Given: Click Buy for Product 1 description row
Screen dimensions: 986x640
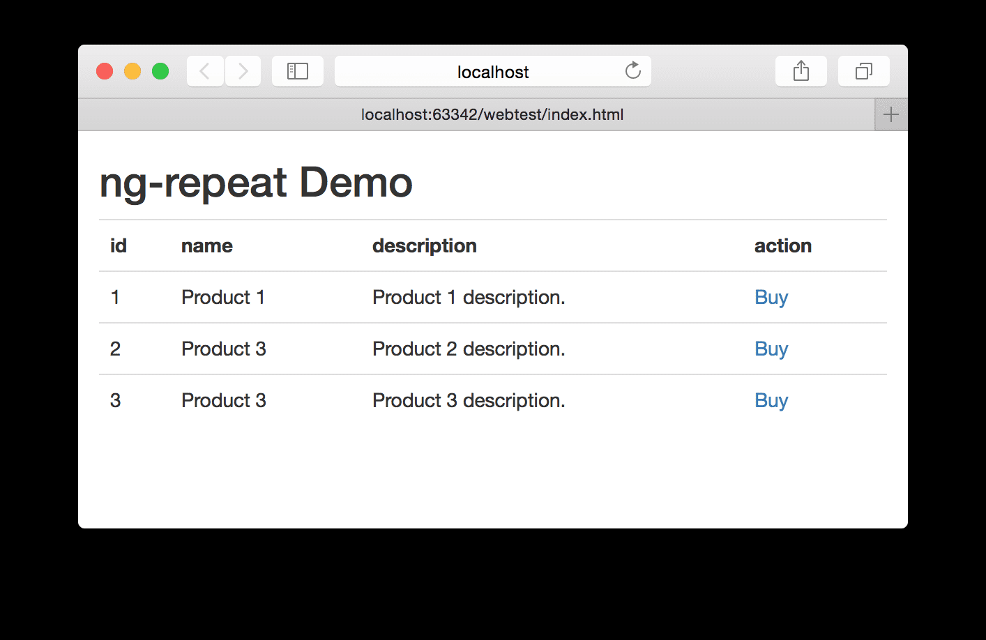Looking at the screenshot, I should [771, 298].
